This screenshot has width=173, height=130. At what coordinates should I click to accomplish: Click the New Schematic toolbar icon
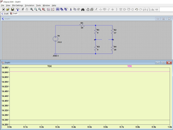click(x=3, y=10)
